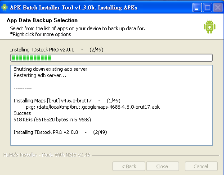Click the green Android installer logo in the header
This screenshot has height=175, width=224.
(x=210, y=27)
